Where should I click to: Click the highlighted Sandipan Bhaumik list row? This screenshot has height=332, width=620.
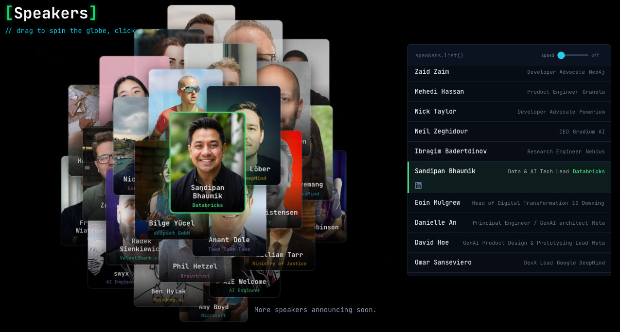point(509,177)
